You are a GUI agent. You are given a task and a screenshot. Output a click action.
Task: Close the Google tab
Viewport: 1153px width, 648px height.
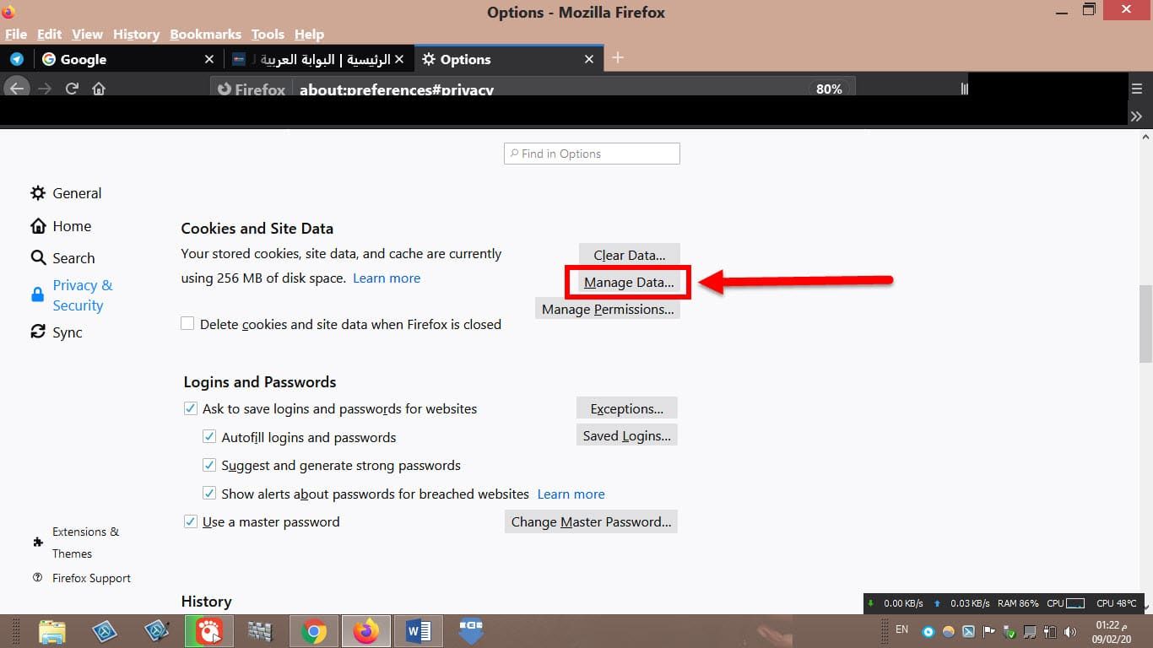[x=209, y=59]
